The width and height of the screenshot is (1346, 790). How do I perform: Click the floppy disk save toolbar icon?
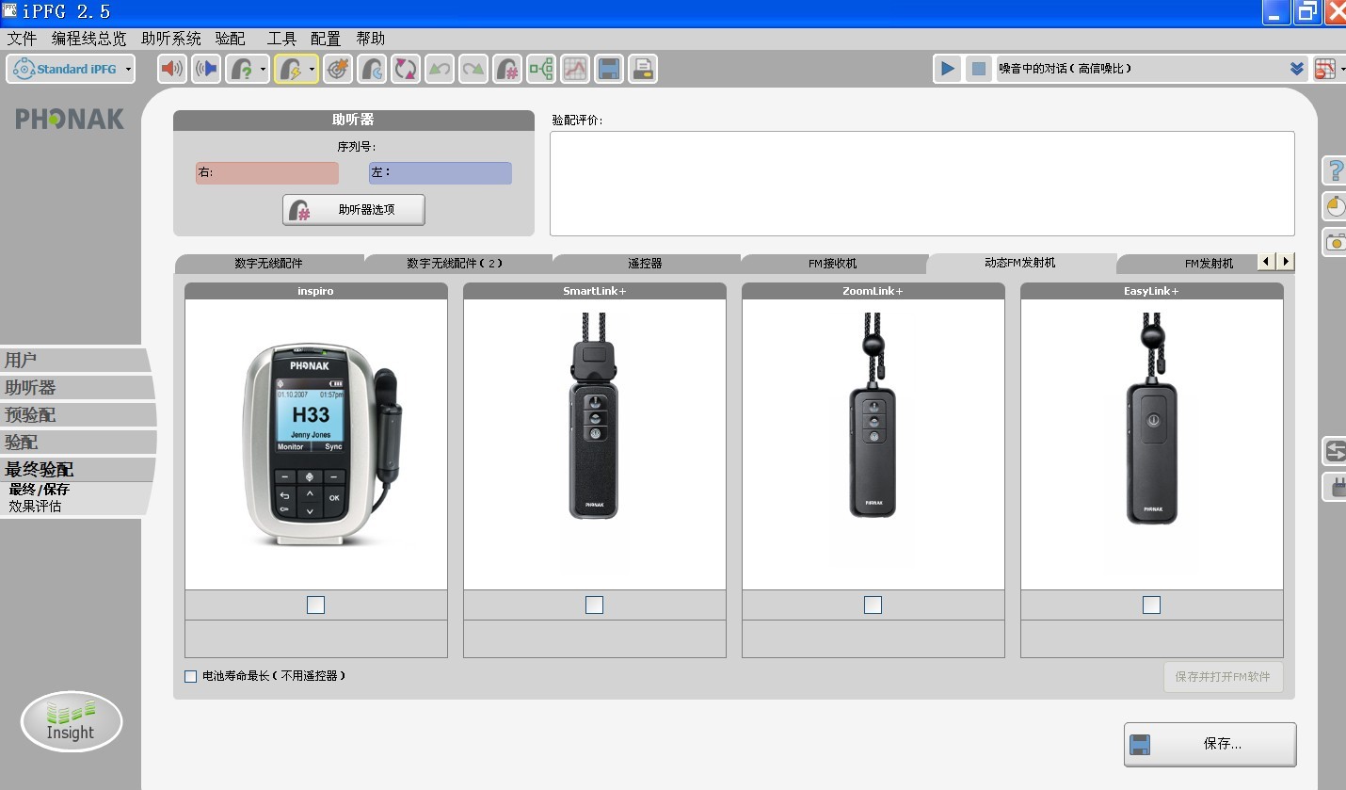tap(609, 69)
